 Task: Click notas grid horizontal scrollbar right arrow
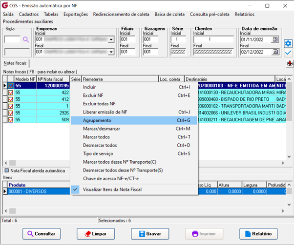point(283,163)
